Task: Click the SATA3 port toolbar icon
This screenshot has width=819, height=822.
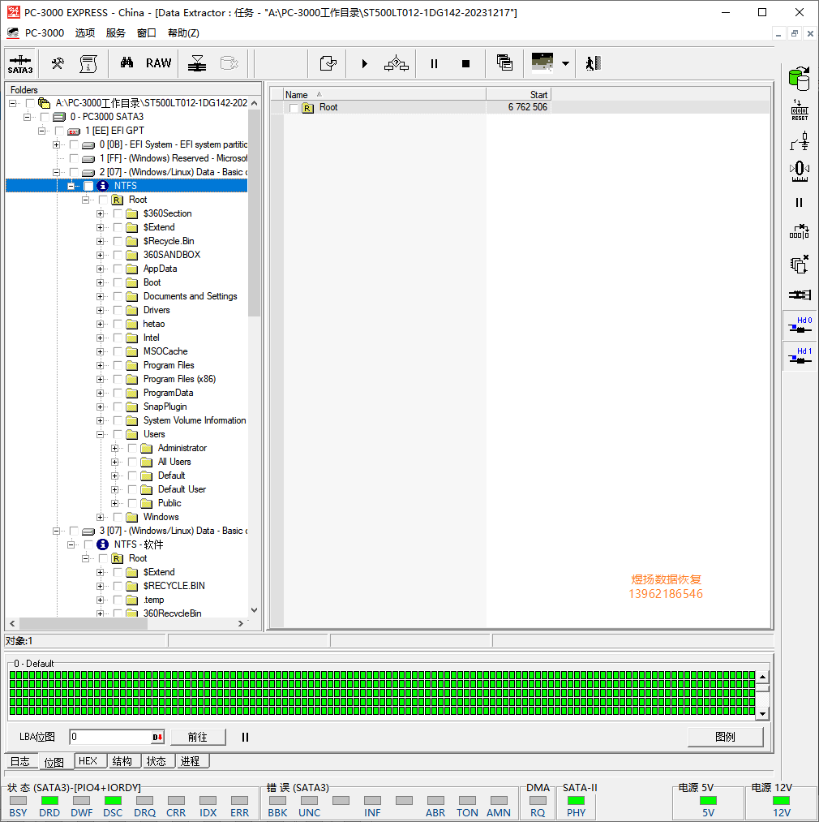Action: point(20,64)
